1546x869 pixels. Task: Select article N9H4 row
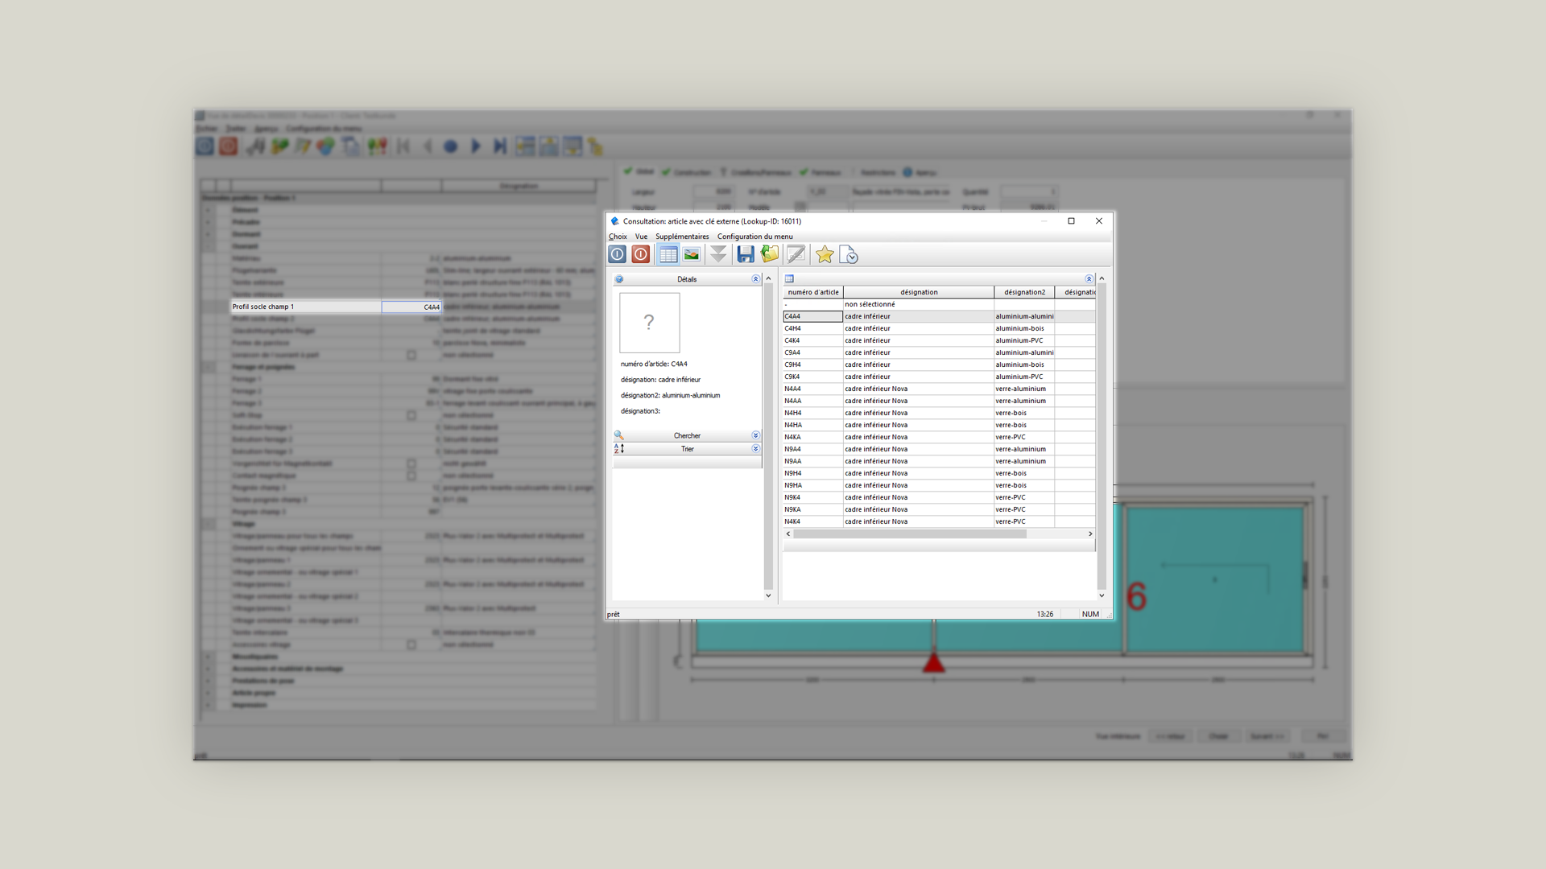(939, 473)
